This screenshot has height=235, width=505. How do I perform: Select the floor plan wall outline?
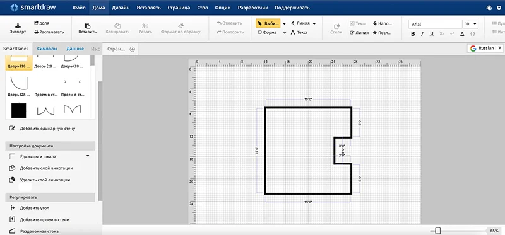(x=264, y=151)
